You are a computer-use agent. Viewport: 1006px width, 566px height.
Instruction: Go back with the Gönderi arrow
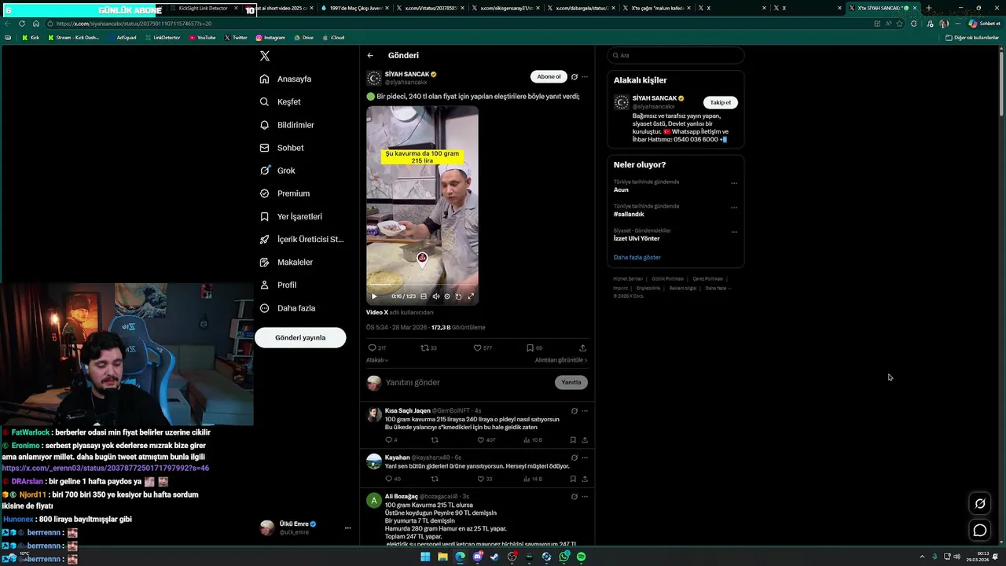coord(370,56)
